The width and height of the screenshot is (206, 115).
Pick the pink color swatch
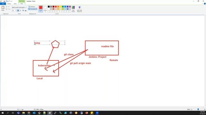56,9
